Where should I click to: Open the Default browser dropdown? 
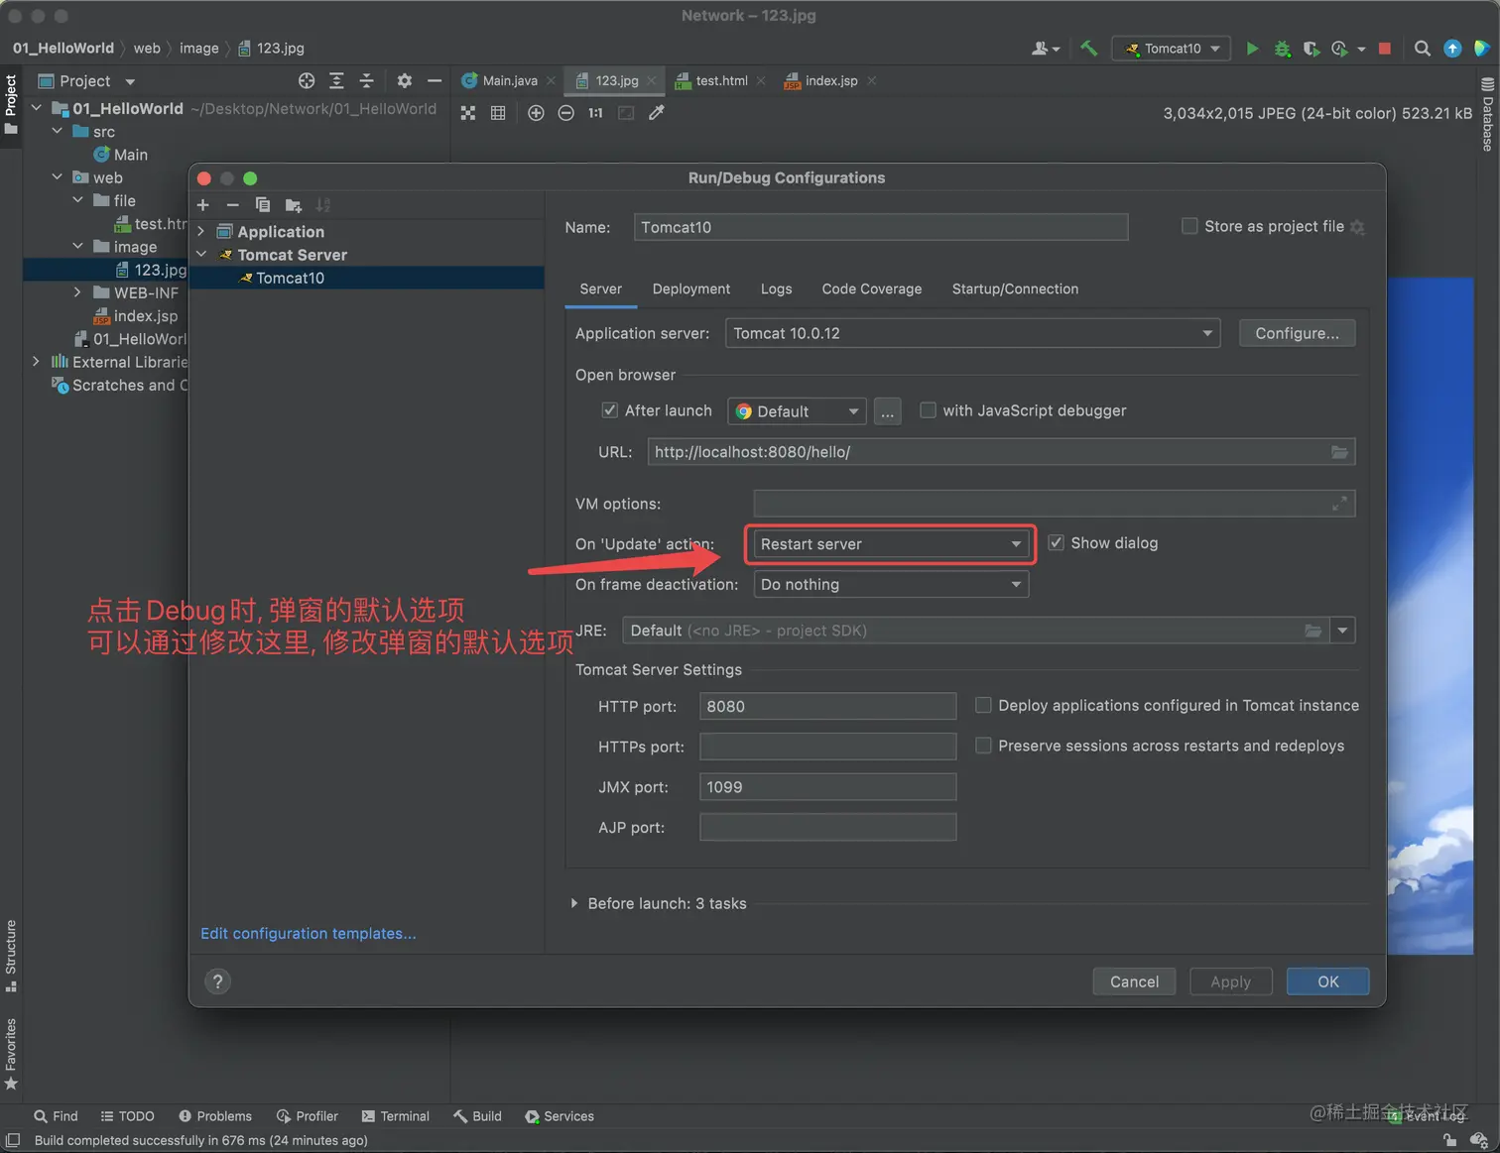[798, 411]
